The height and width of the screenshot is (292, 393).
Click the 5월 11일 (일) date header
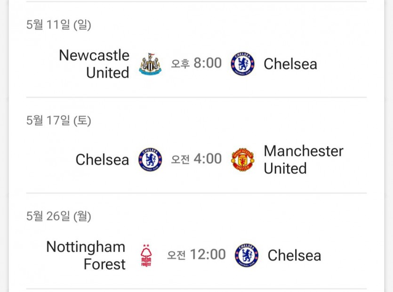pyautogui.click(x=59, y=25)
